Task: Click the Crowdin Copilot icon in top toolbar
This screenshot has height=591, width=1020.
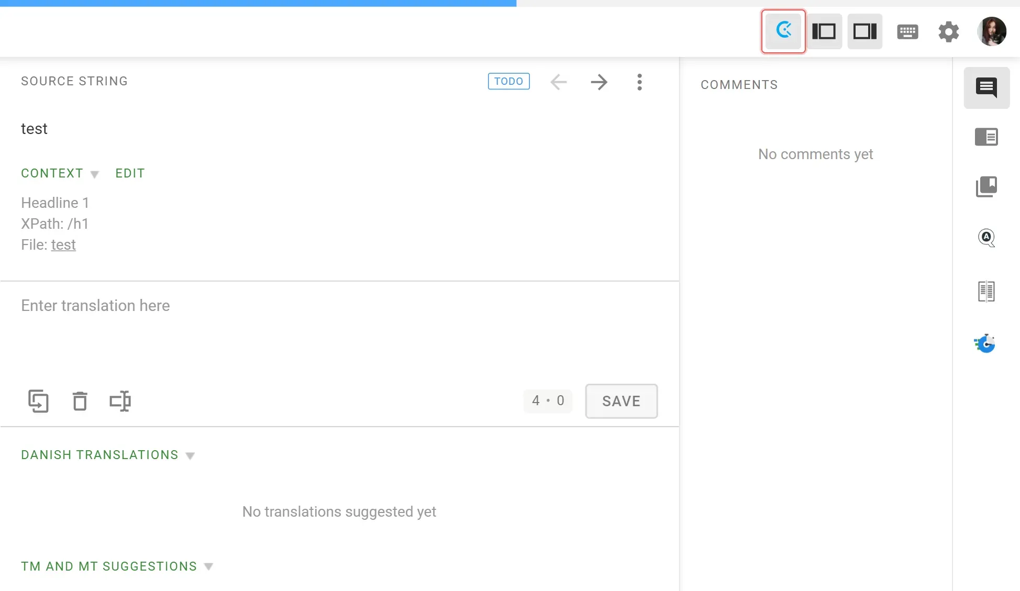Action: coord(783,31)
